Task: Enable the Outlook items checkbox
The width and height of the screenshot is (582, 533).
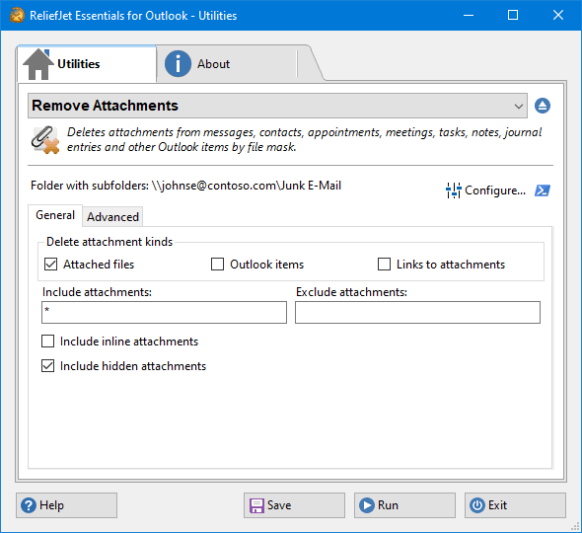Action: coord(217,265)
